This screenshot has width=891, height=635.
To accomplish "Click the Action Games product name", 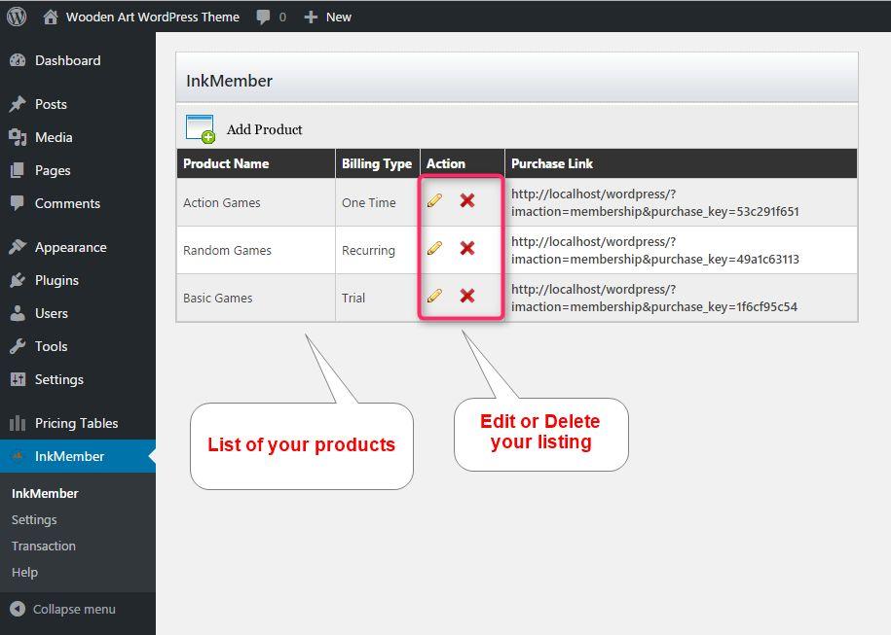I will click(x=222, y=202).
